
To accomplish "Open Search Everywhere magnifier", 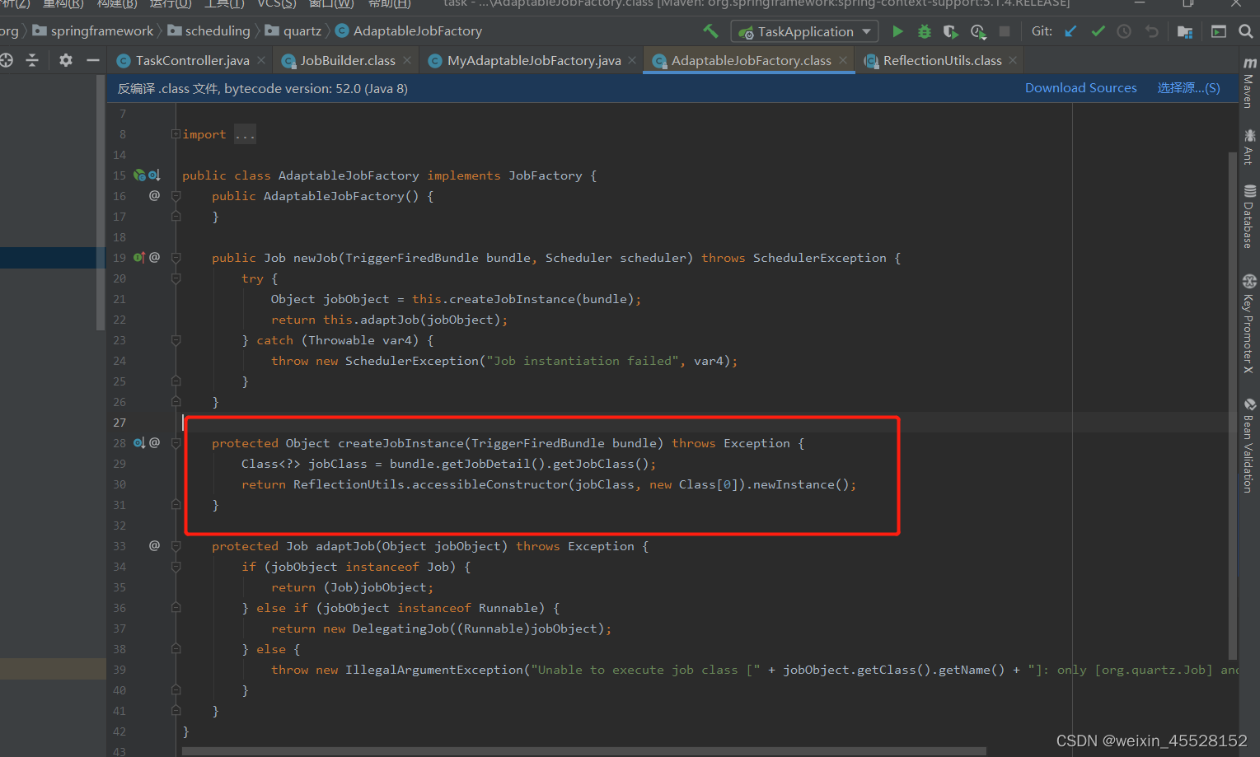I will click(x=1246, y=31).
